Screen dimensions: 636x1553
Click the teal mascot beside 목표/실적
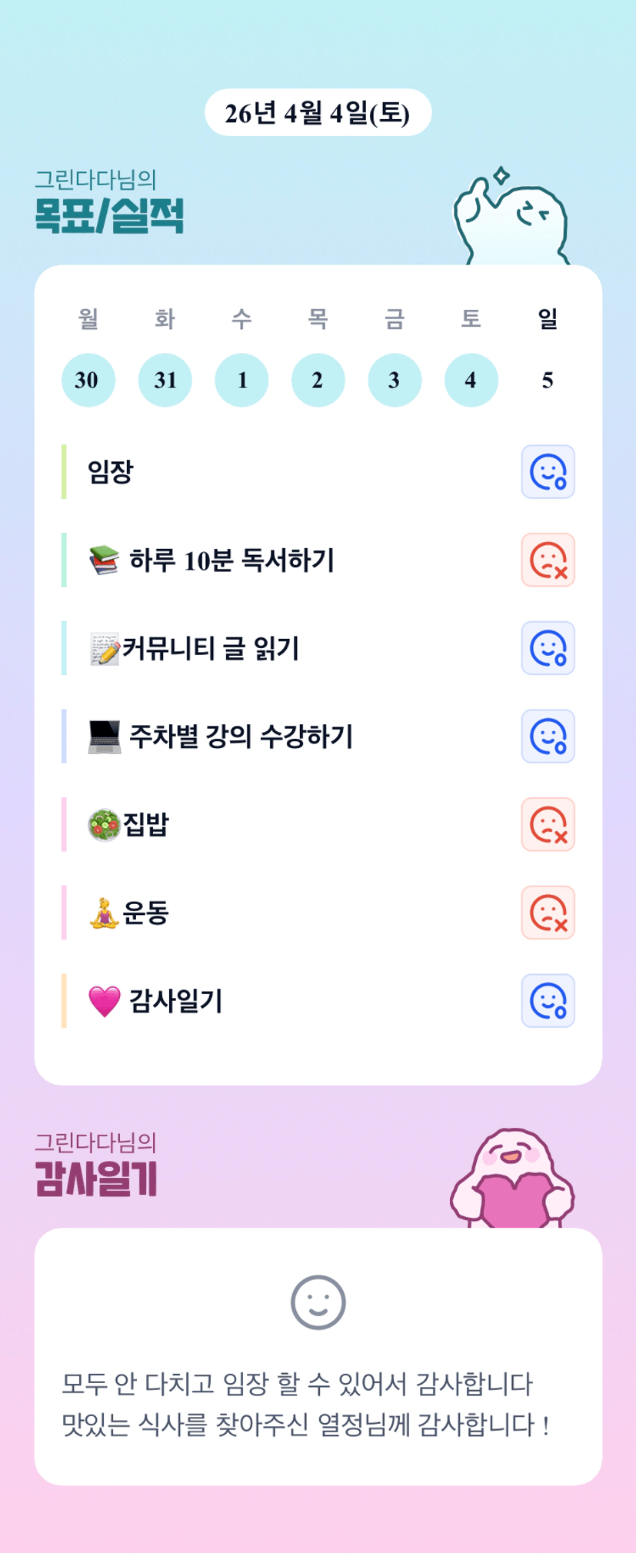tap(511, 218)
